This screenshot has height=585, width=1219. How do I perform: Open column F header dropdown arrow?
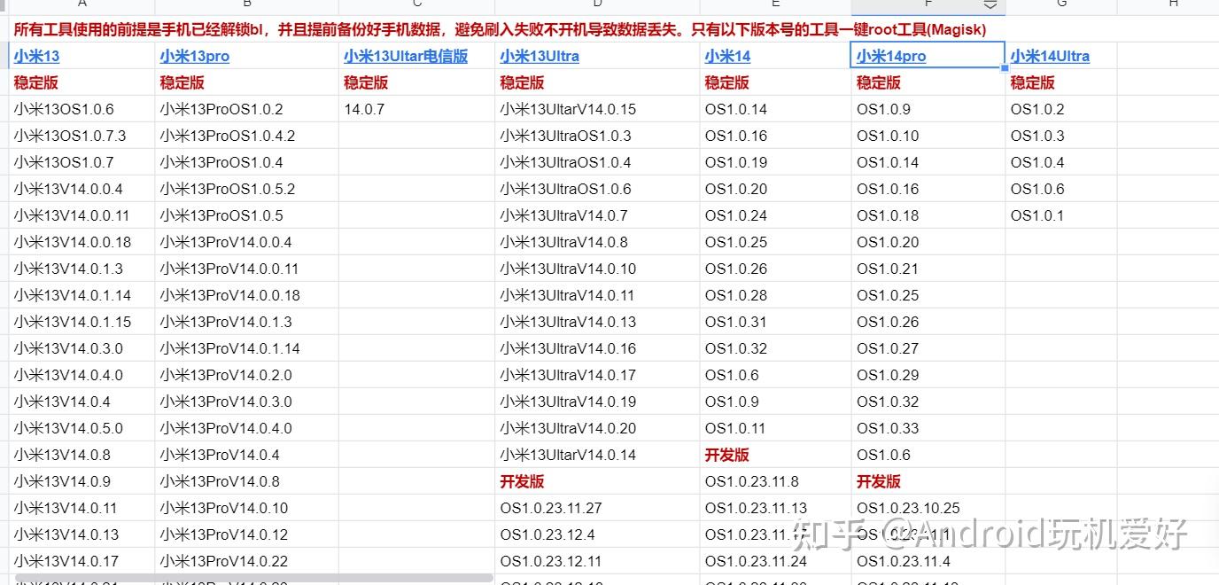(990, 5)
